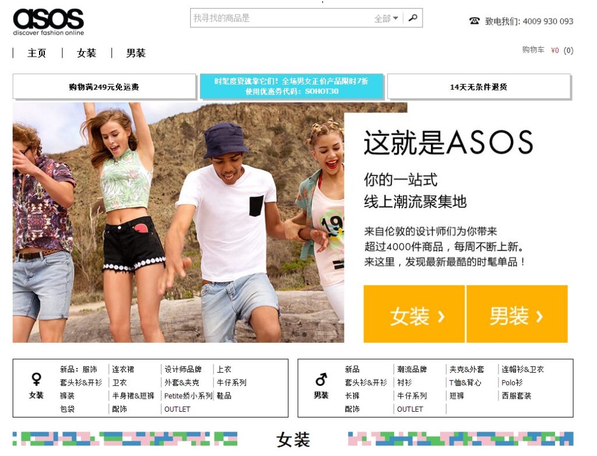Open the Polo衫 link in men's panel
The image size is (597, 456).
511,382
